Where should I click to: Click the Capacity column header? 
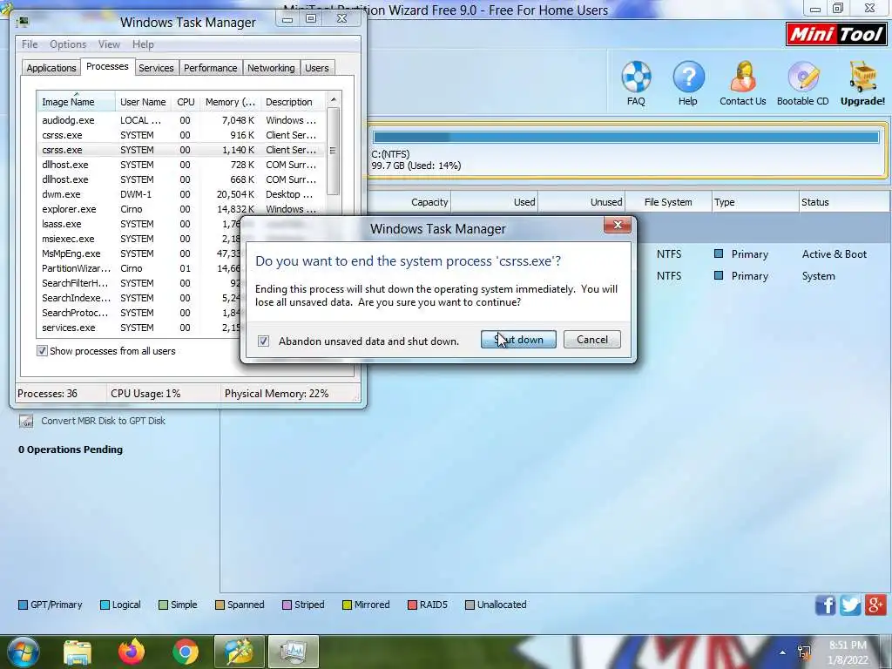tap(409, 202)
